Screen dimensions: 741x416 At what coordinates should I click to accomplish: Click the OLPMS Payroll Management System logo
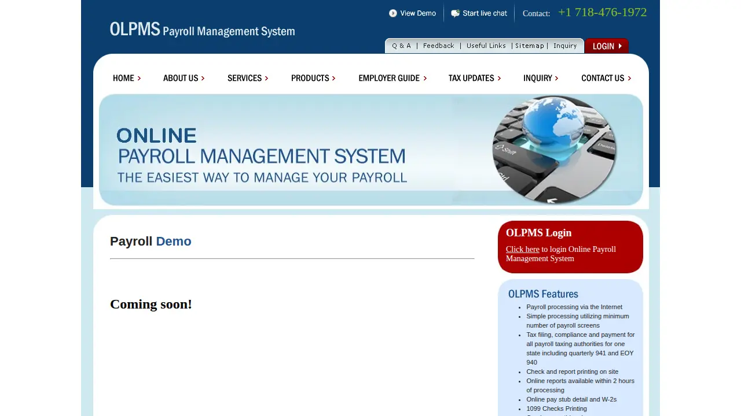(x=202, y=29)
